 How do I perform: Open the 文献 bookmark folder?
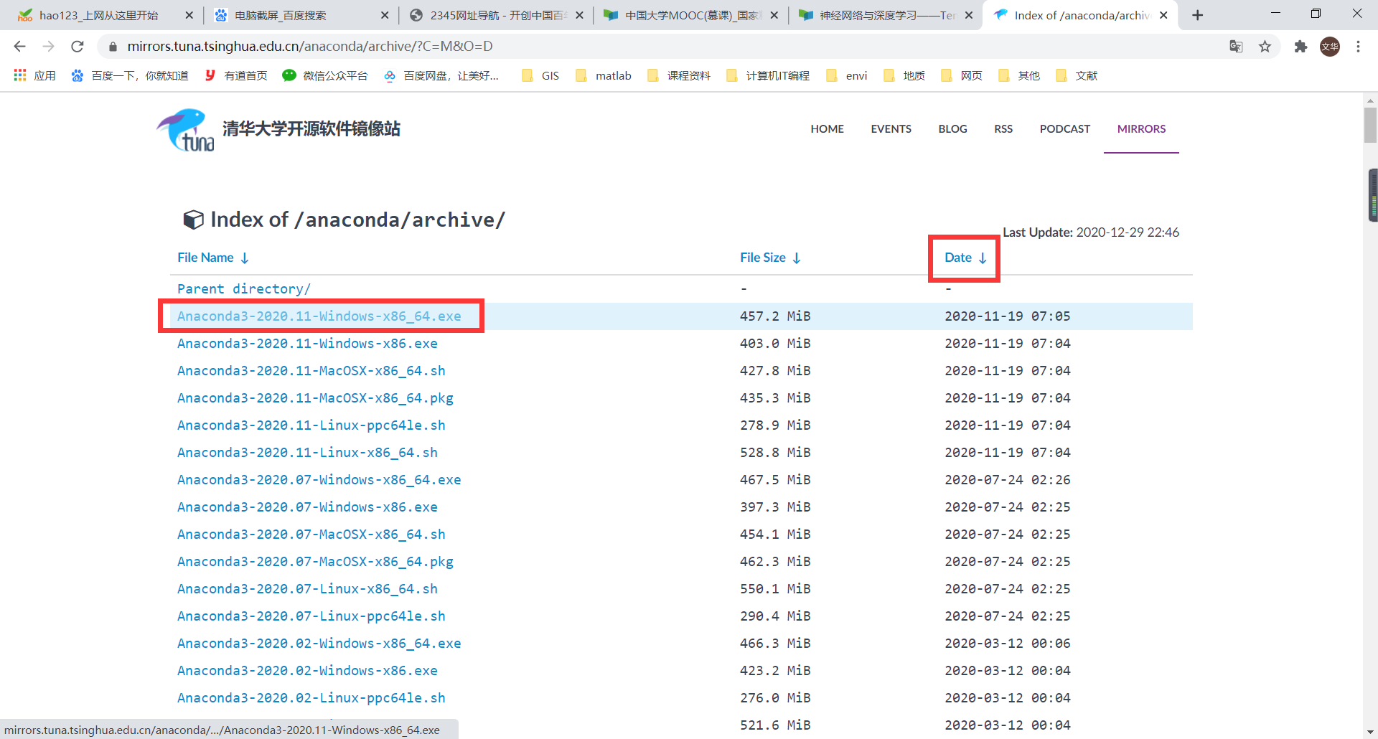(x=1077, y=75)
